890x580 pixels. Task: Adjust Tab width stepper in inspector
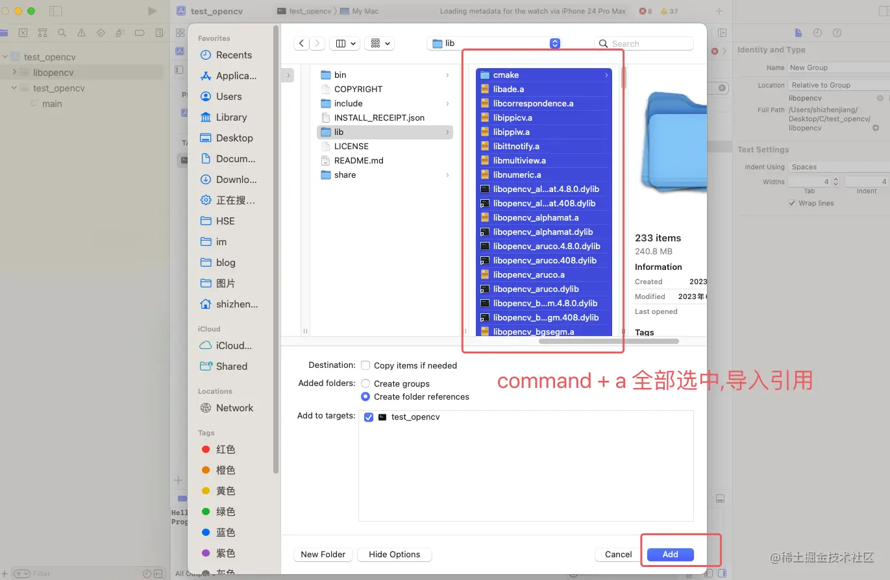pos(835,182)
